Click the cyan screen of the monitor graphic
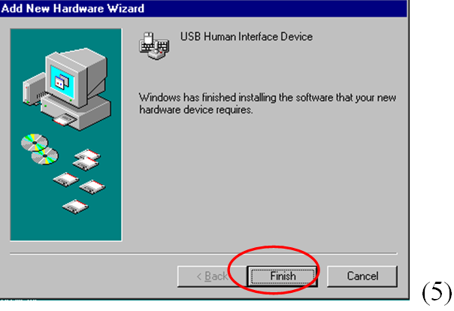Screen dimensions: 454x311 pos(62,82)
